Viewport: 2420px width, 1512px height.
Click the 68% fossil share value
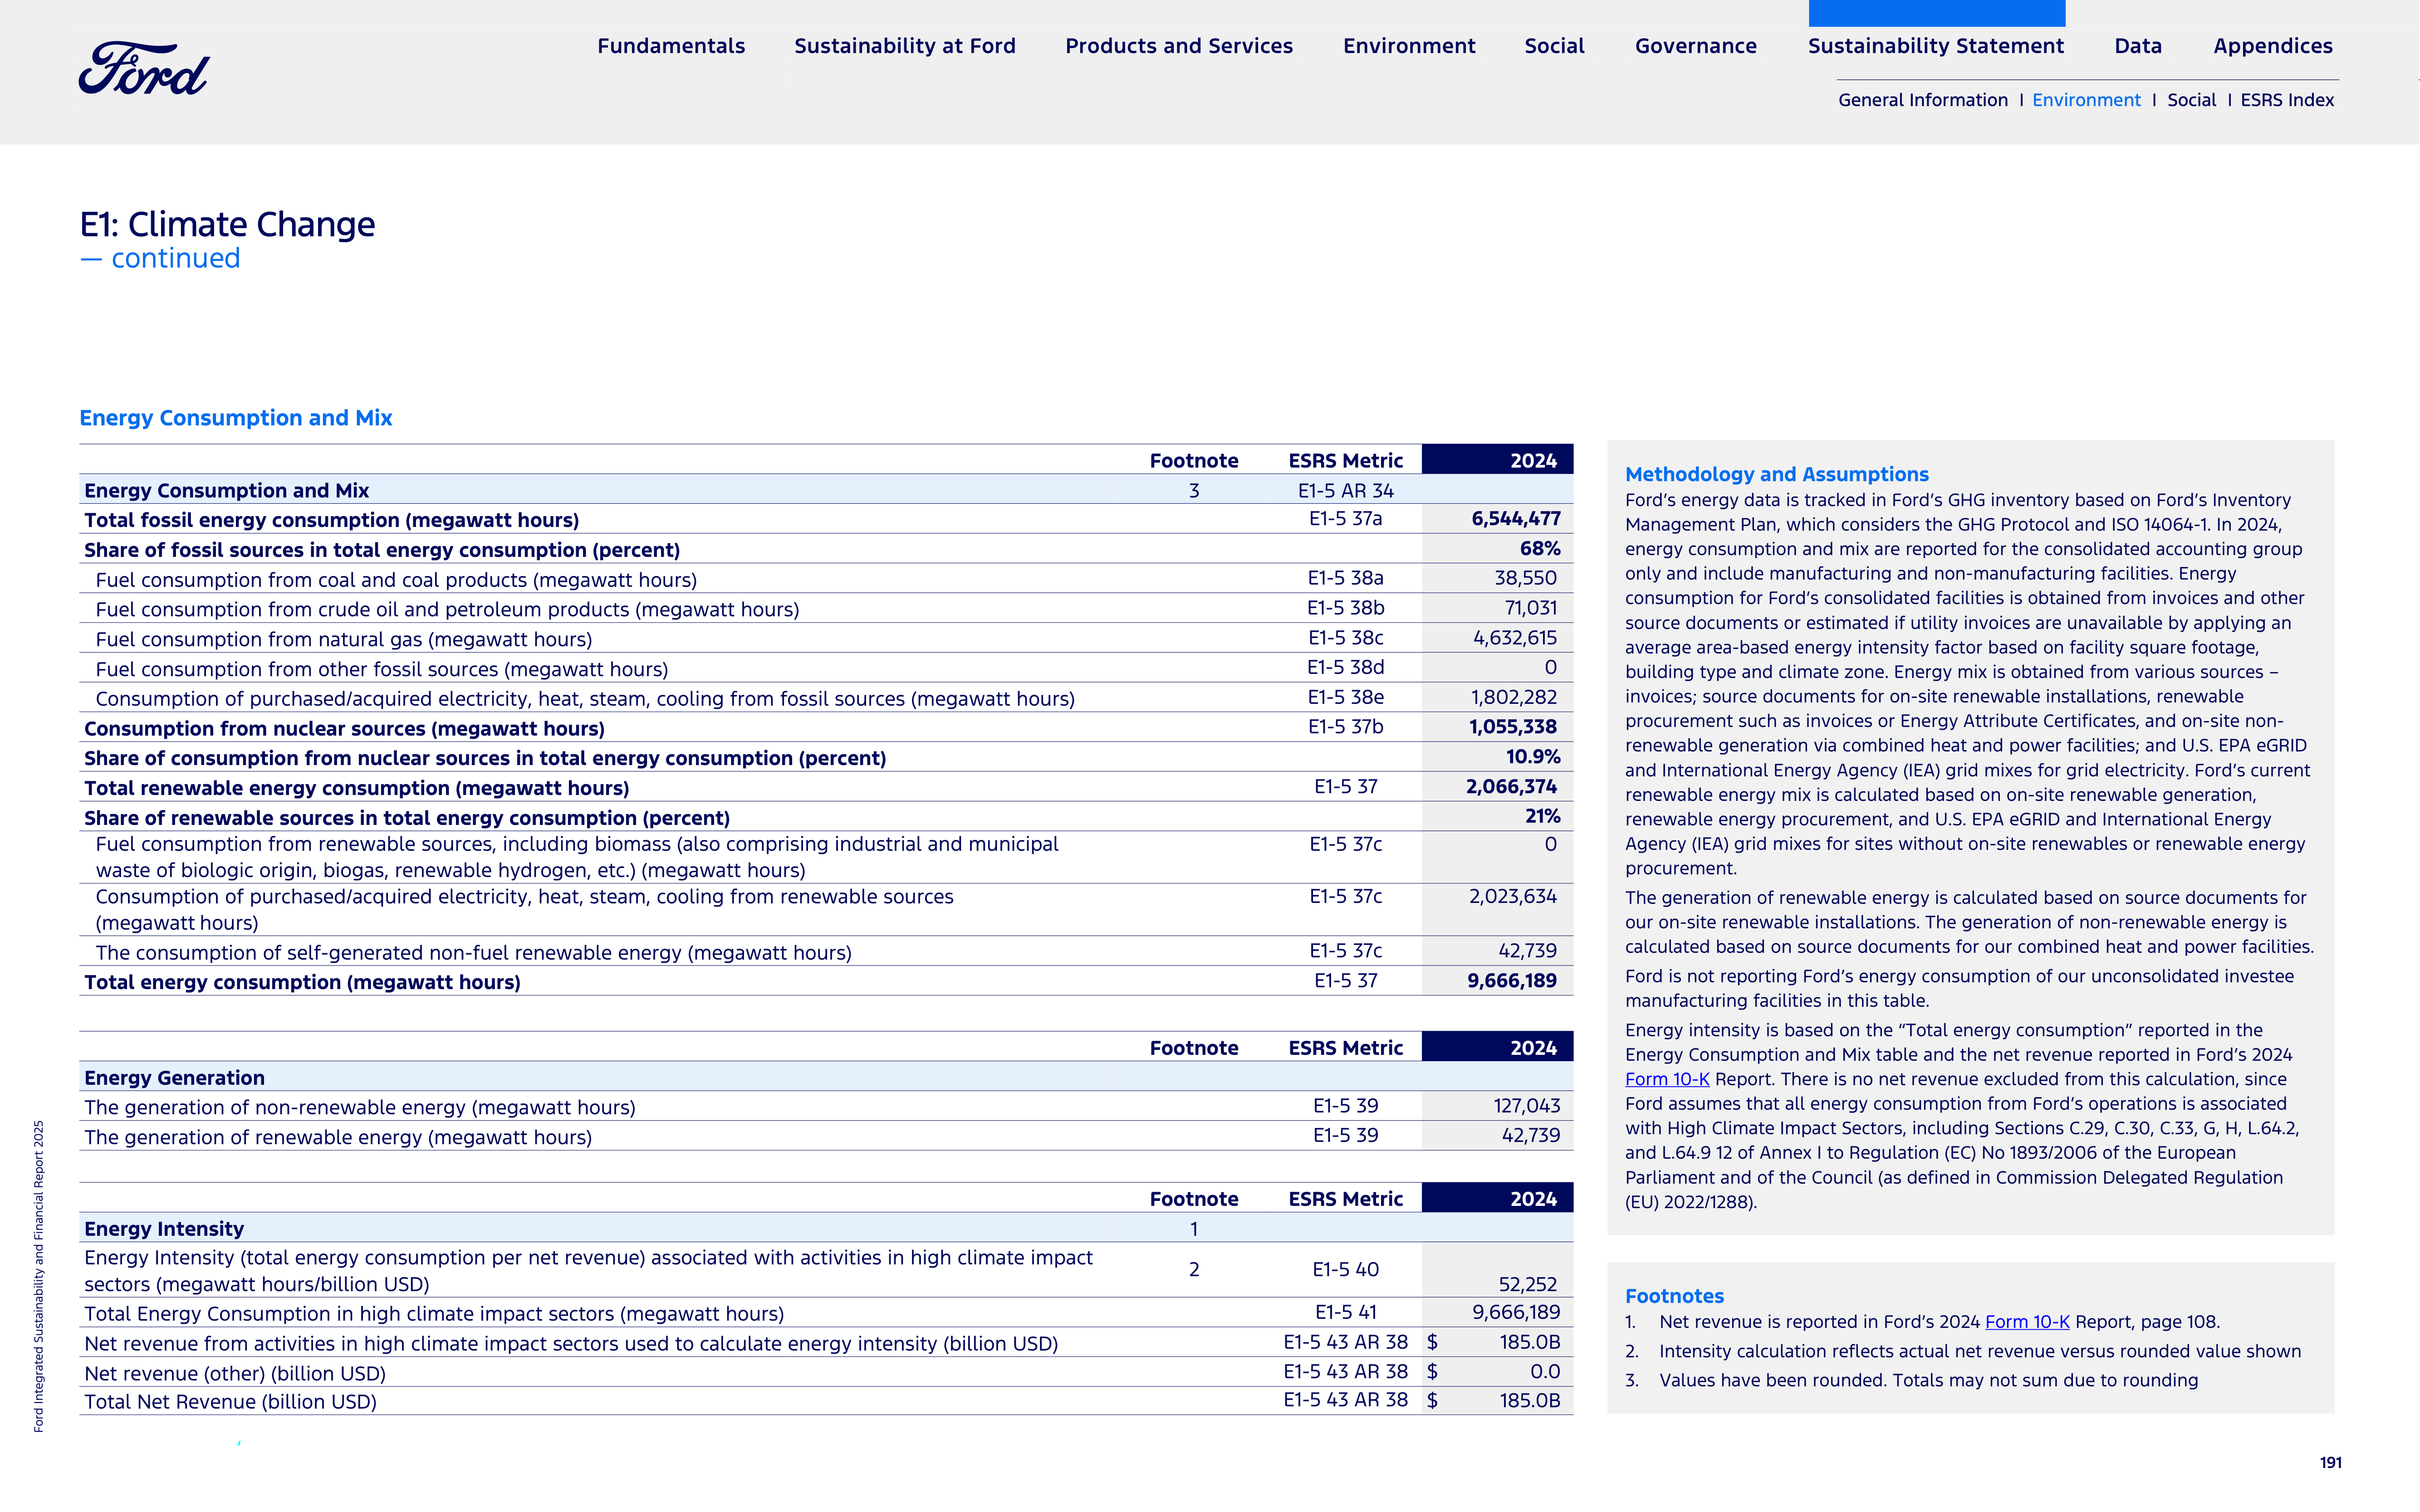click(x=1540, y=549)
